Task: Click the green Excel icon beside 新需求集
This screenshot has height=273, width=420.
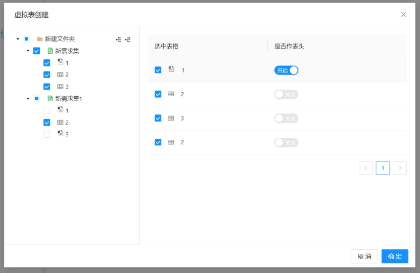Action: (x=50, y=51)
